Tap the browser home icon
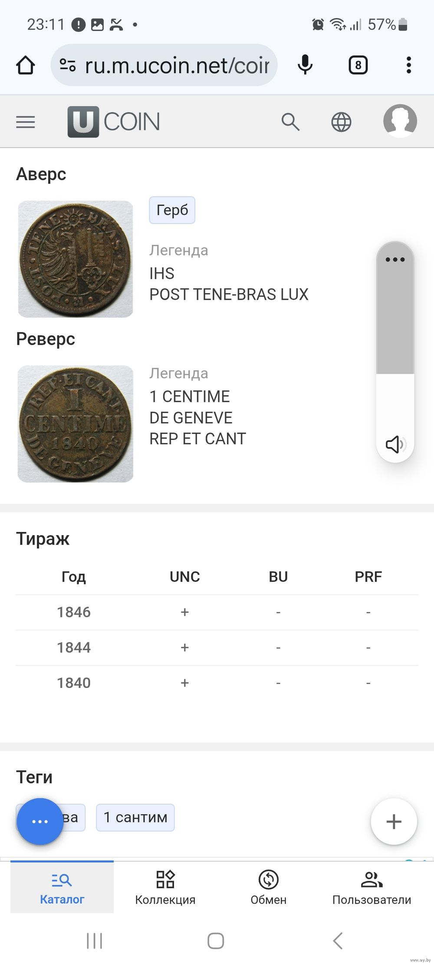The height and width of the screenshot is (965, 434). [x=25, y=66]
